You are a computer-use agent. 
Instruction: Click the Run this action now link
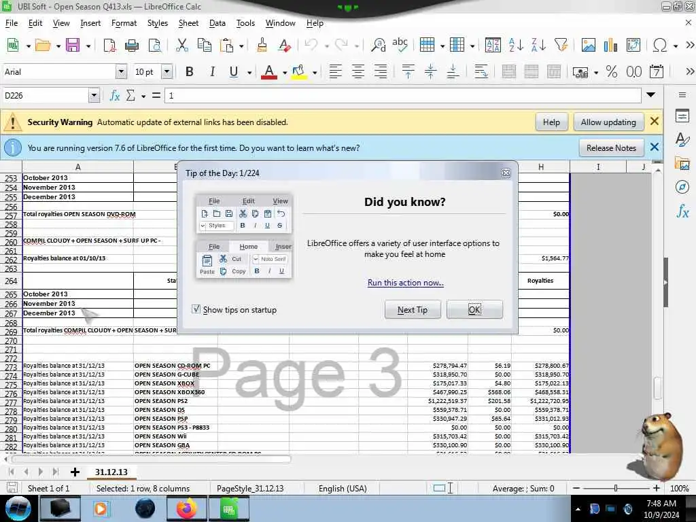405,283
